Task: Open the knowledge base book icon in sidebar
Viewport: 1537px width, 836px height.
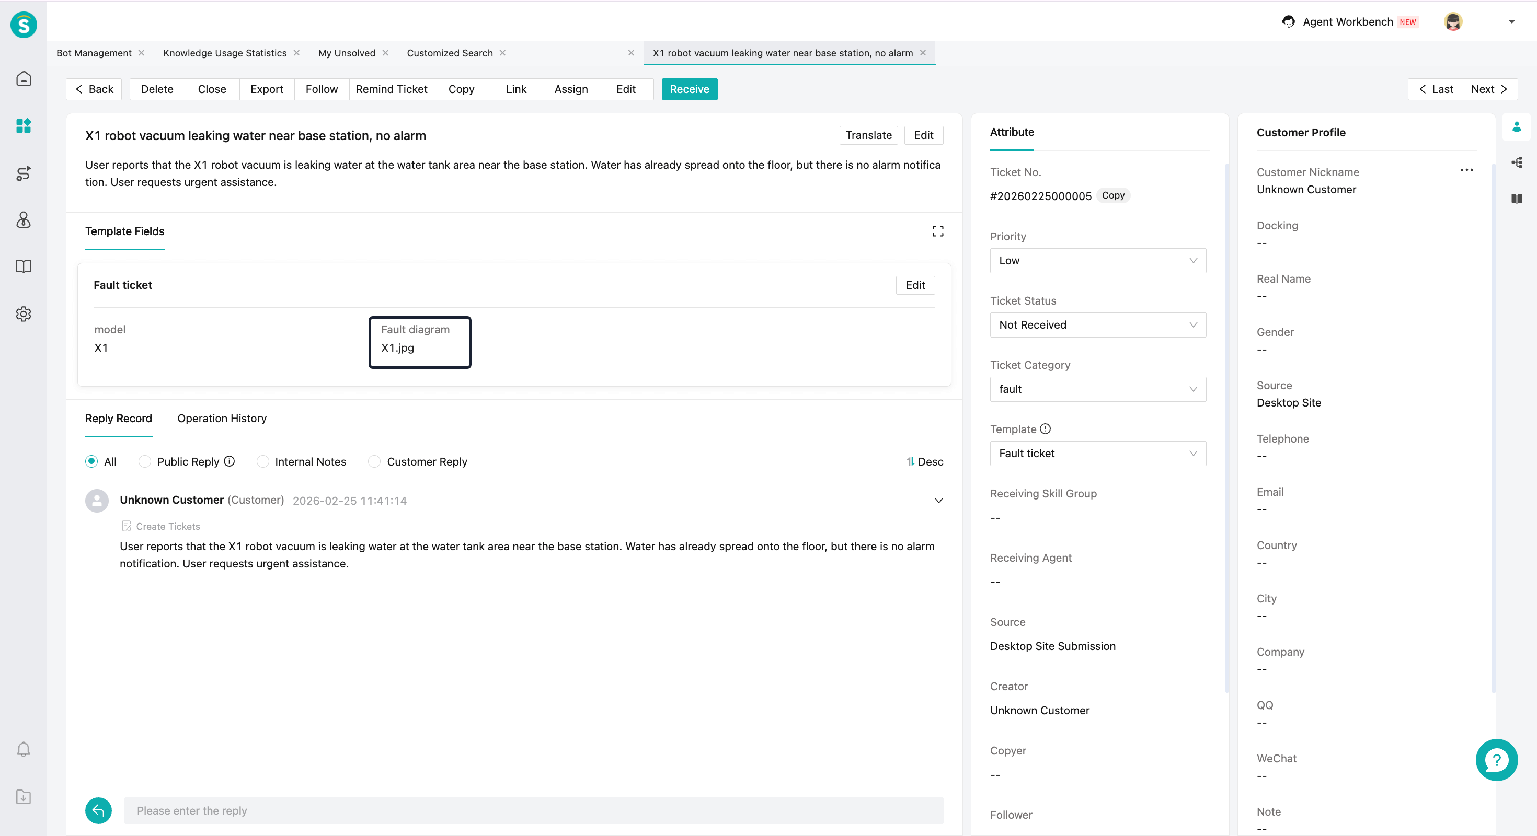Action: (24, 266)
